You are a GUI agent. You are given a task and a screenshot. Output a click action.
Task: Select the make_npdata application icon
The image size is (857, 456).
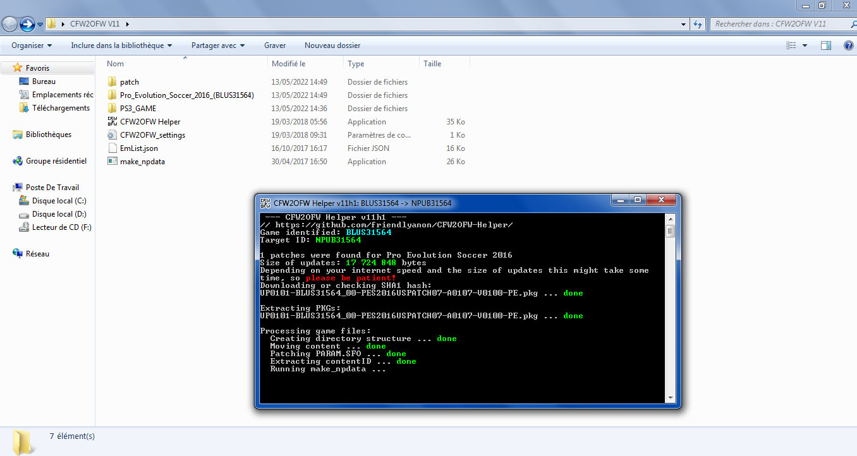point(112,162)
